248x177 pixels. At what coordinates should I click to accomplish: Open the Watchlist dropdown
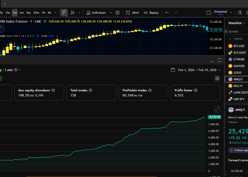point(237,23)
